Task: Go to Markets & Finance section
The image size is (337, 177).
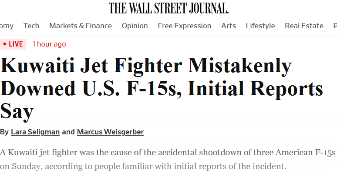Action: pyautogui.click(x=81, y=26)
